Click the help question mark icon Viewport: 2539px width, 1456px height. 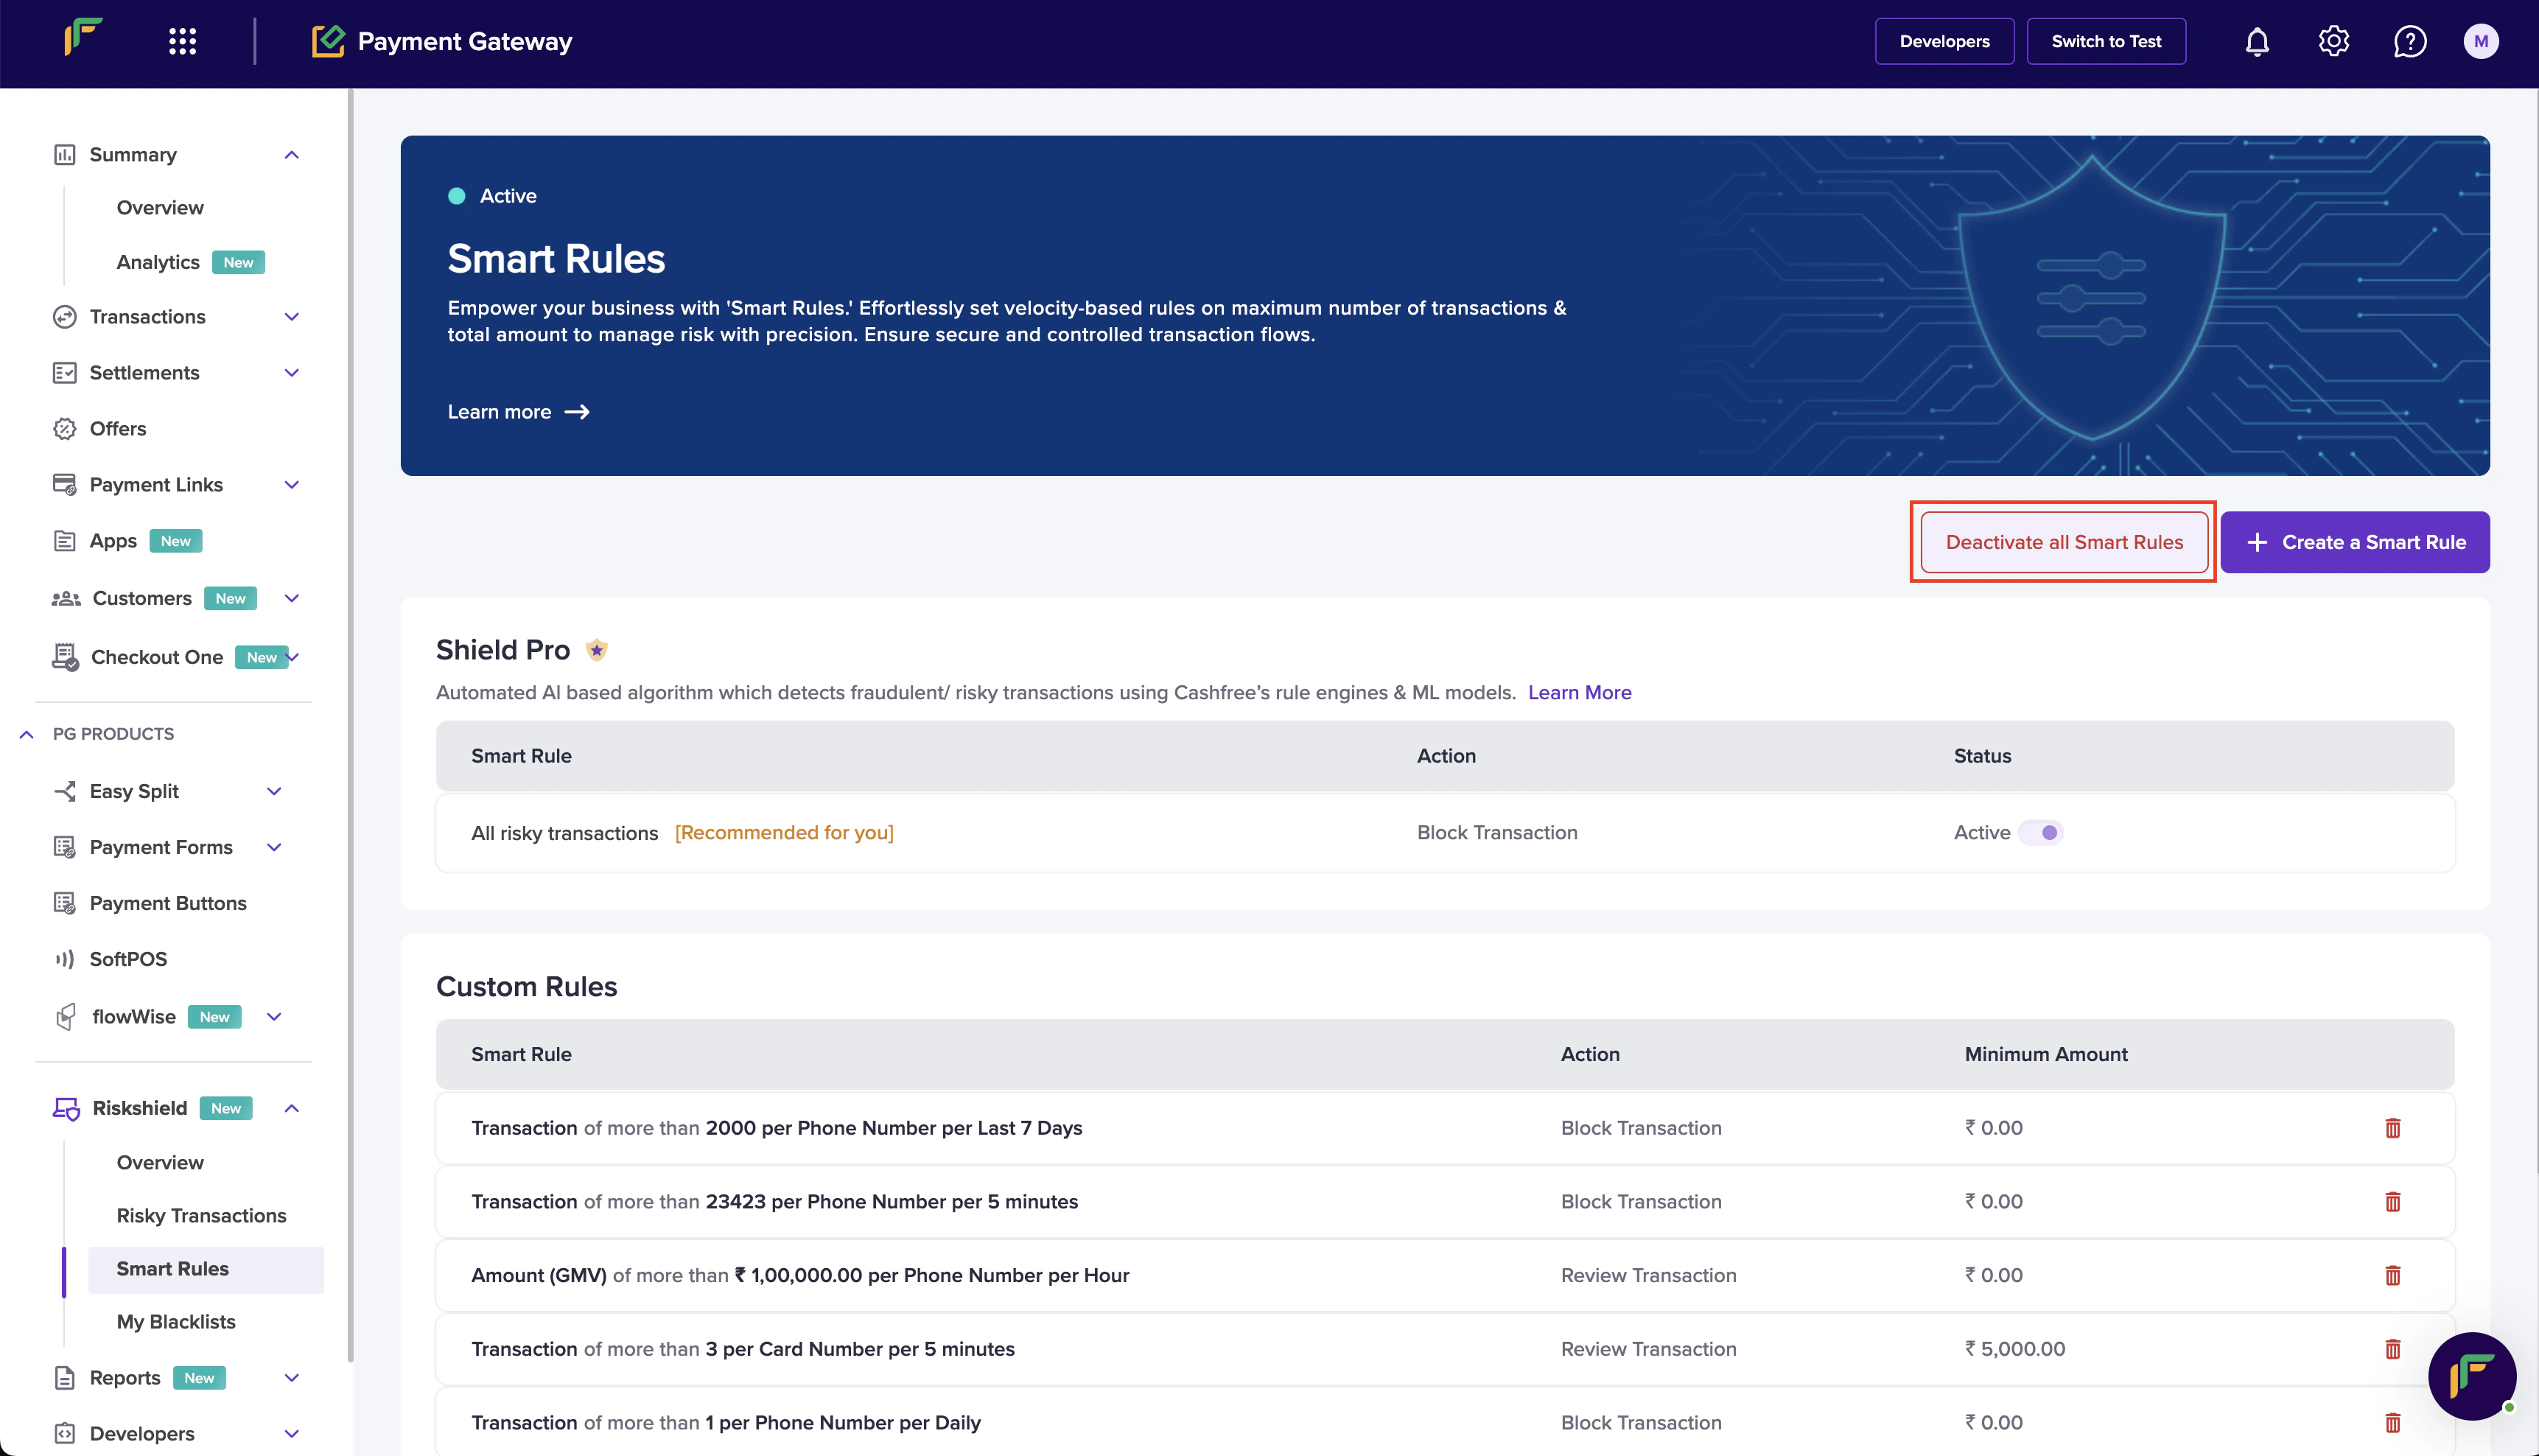[x=2409, y=42]
